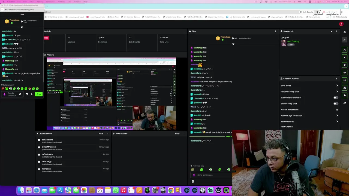Open Activity Feed three-dot menu

[x=108, y=134]
